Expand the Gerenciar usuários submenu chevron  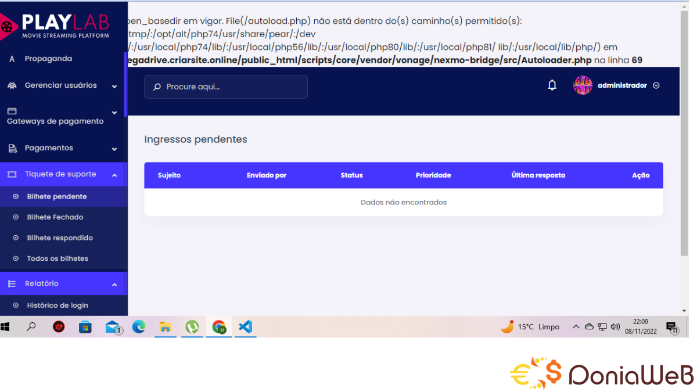[114, 87]
